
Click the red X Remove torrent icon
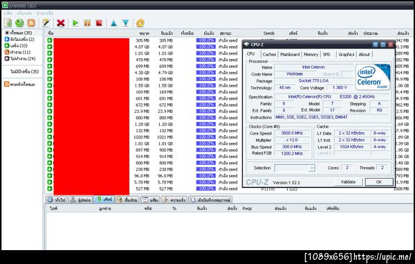(x=61, y=23)
